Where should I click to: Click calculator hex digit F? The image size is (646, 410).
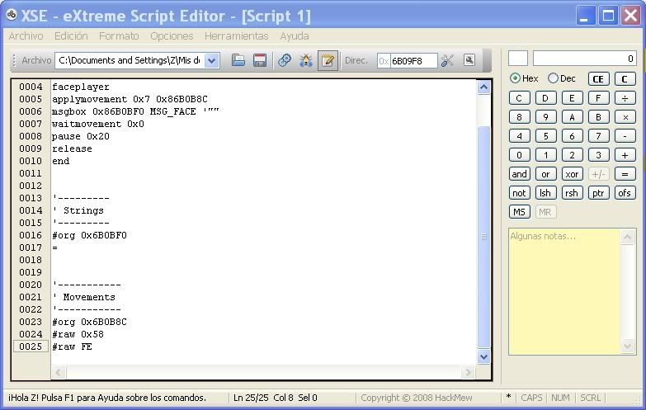(598, 98)
